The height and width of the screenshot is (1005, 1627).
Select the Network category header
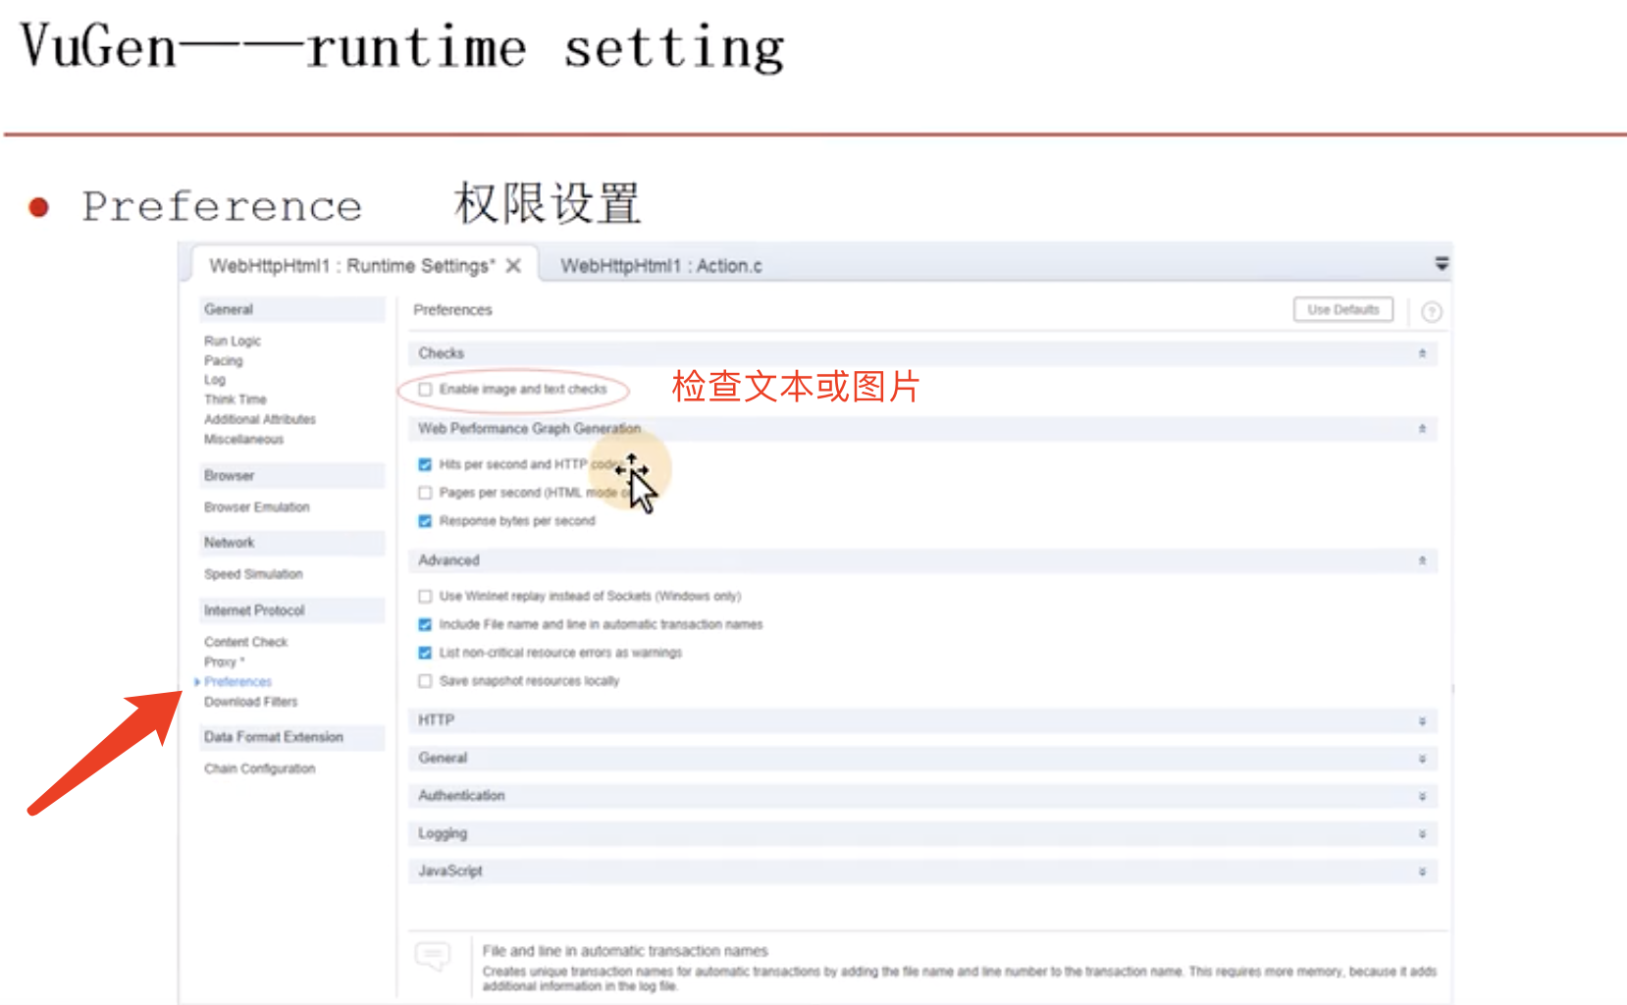pos(291,542)
